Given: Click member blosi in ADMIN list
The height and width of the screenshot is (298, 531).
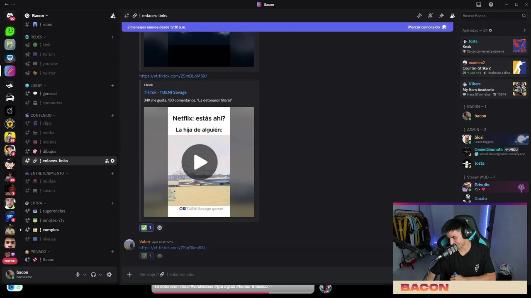Looking at the screenshot, I should coord(494,139).
